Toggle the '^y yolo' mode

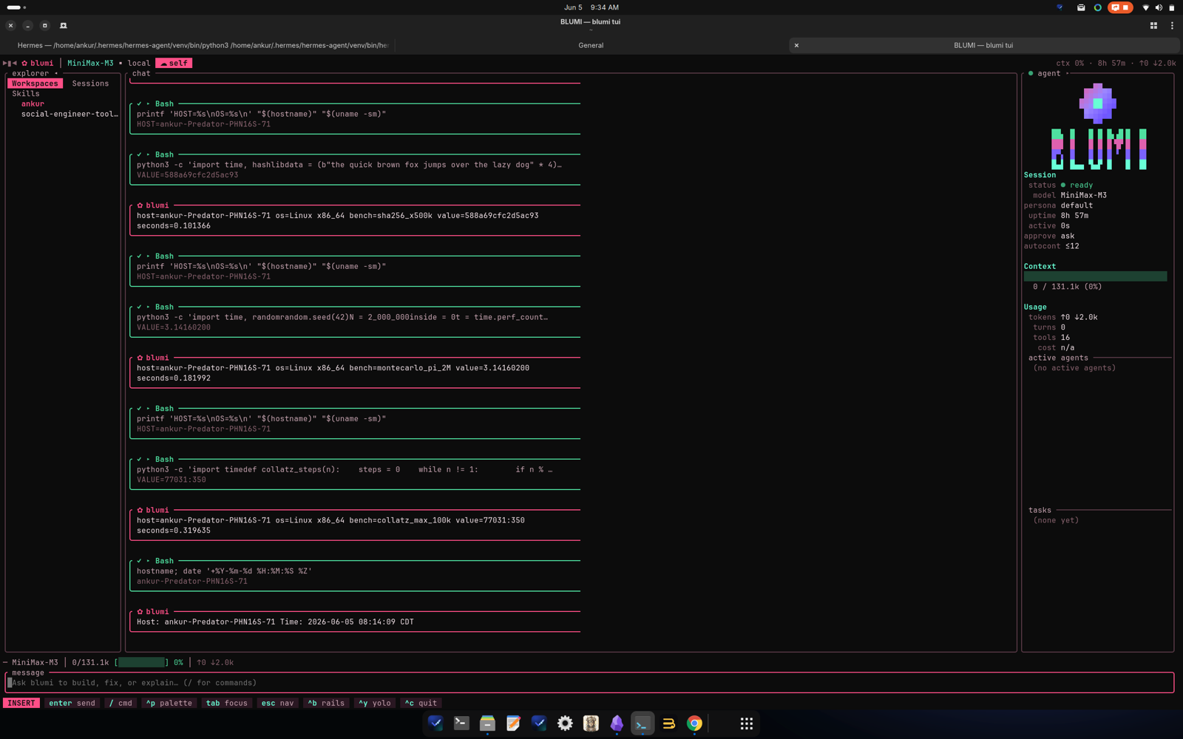[375, 704]
